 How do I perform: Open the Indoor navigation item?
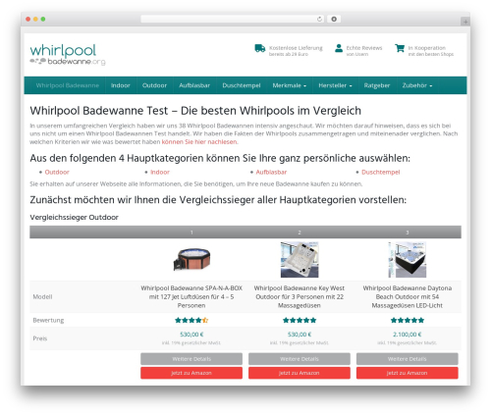[121, 85]
